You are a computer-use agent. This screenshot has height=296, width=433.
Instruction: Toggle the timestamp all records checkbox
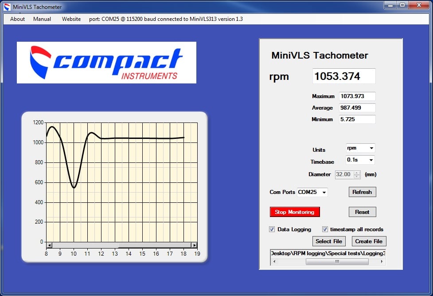click(325, 229)
